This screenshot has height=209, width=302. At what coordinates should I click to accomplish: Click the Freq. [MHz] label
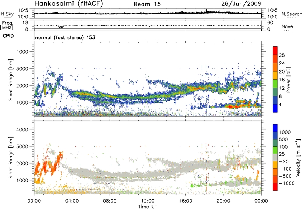click(x=7, y=25)
